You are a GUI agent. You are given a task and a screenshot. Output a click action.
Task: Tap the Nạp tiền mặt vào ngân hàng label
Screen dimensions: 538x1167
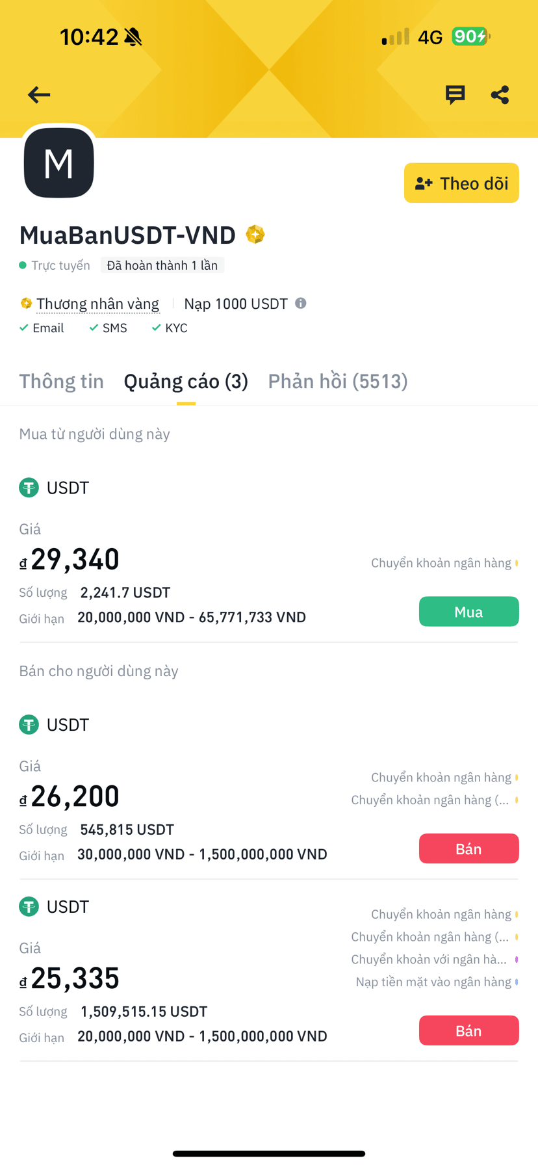coord(433,982)
